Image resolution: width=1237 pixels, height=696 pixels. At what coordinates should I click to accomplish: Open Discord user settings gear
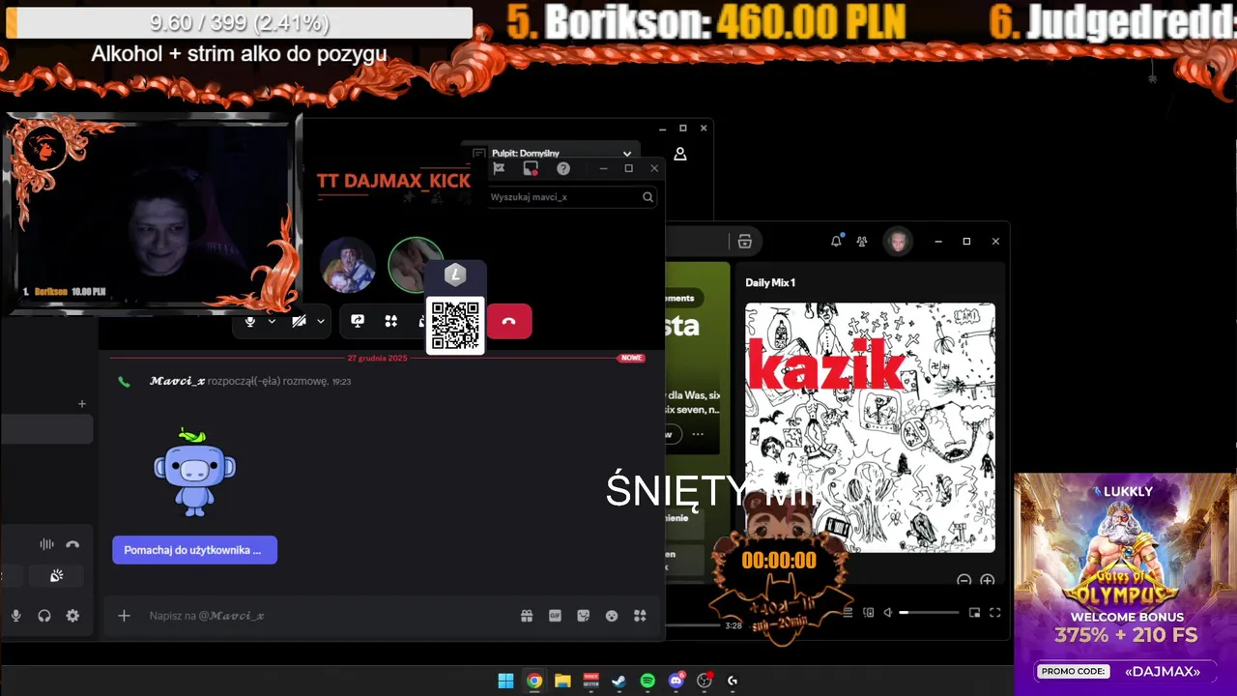point(72,616)
